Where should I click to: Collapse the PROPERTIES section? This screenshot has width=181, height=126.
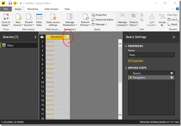pyautogui.click(x=126, y=46)
